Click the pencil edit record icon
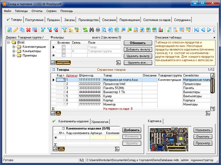This screenshot has width=221, height=165. pos(15,29)
